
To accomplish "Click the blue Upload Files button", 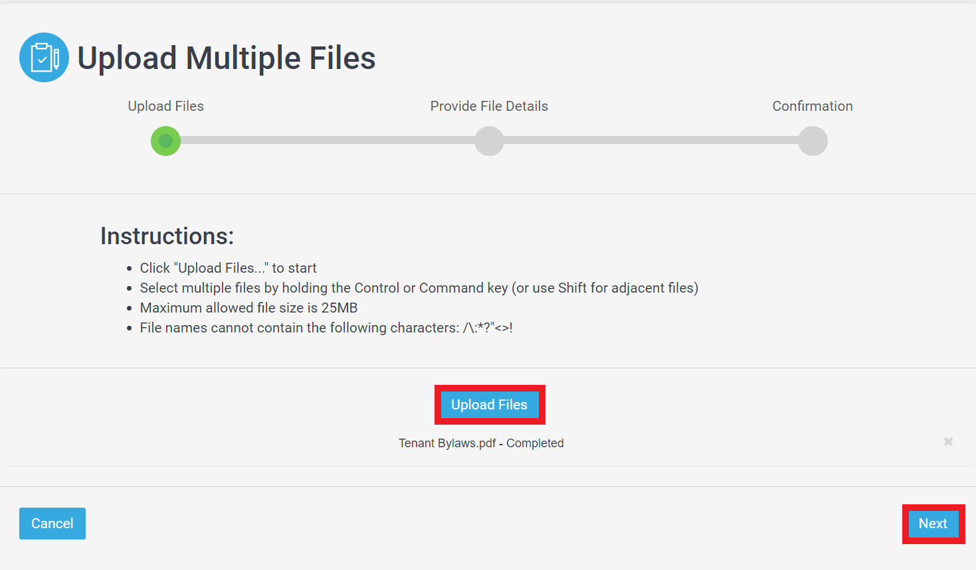I will tap(490, 405).
